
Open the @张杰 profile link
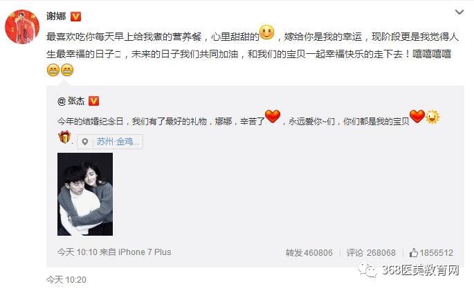pyautogui.click(x=71, y=101)
